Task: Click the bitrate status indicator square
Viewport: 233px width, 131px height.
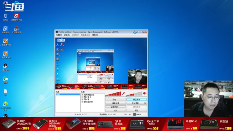Action: [x=135, y=114]
